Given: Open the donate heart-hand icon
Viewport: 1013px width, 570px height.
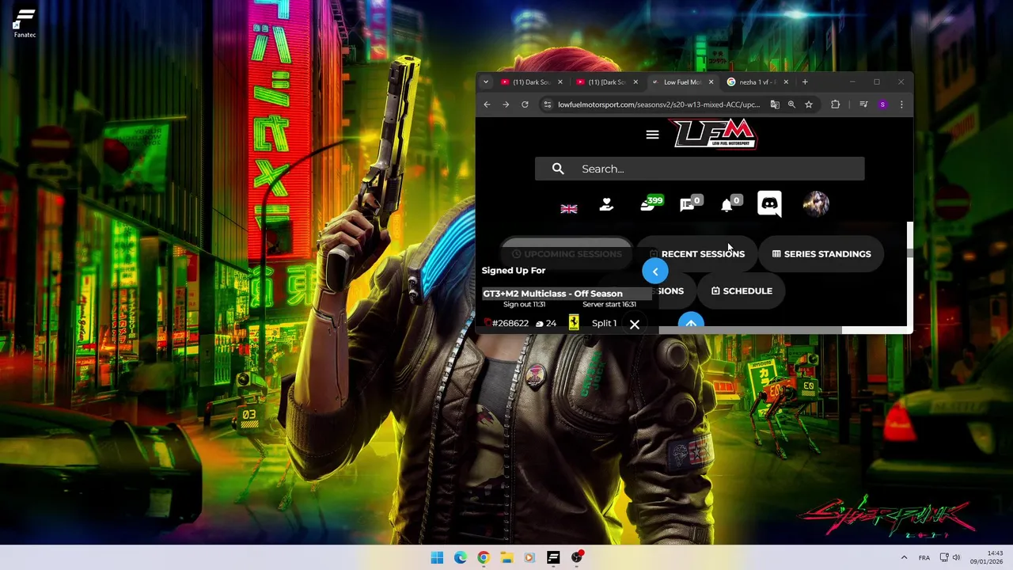Looking at the screenshot, I should point(606,204).
